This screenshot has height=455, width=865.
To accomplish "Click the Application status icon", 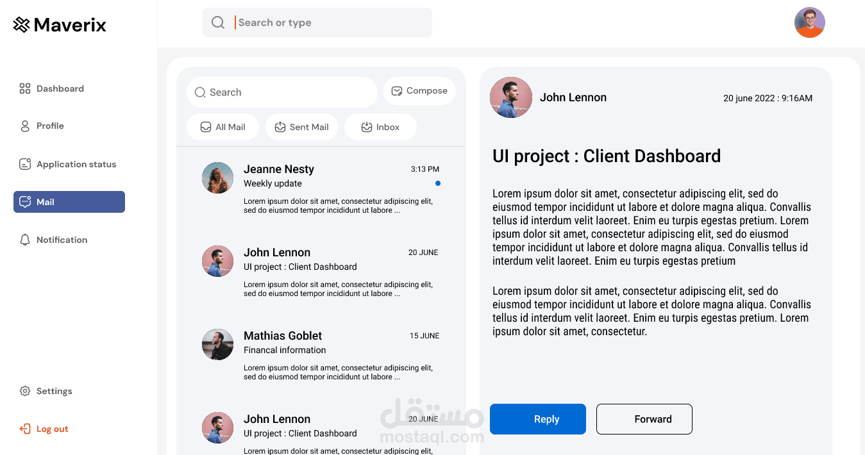I will pos(25,164).
